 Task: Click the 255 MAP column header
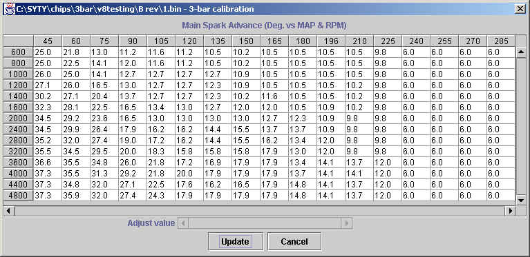(444, 41)
